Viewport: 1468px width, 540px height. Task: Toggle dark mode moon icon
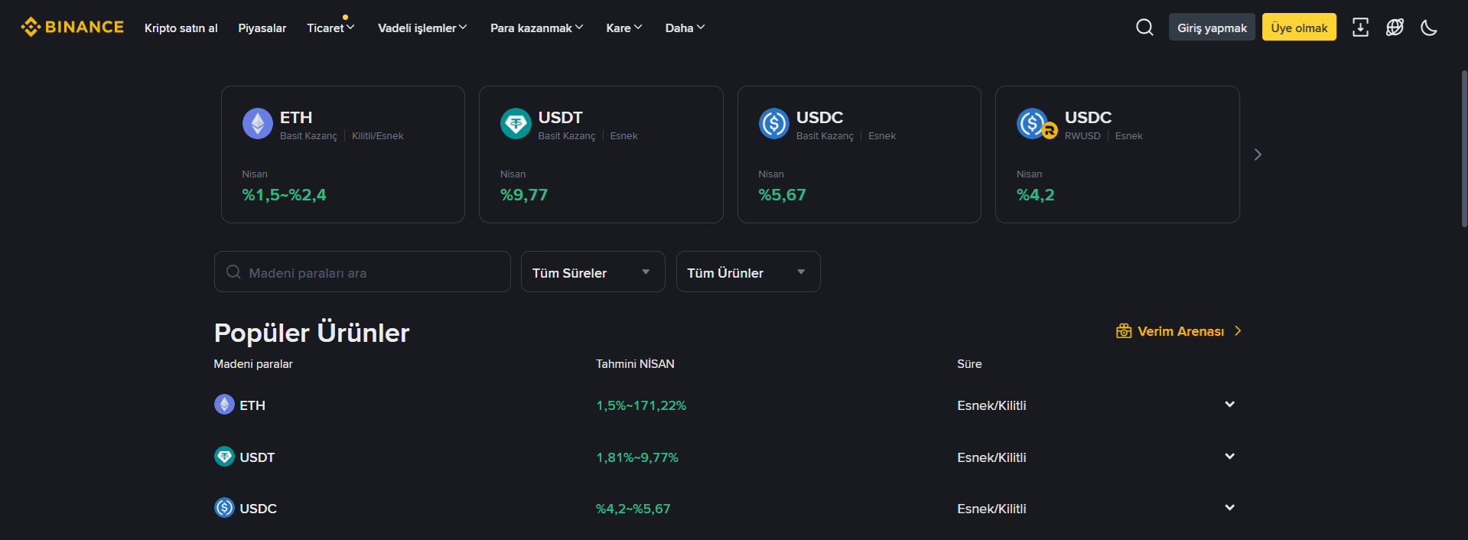tap(1428, 28)
